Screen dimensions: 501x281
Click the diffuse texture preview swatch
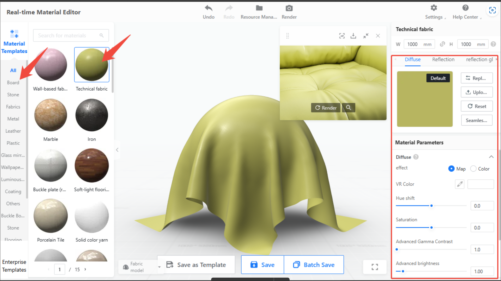pos(425,99)
